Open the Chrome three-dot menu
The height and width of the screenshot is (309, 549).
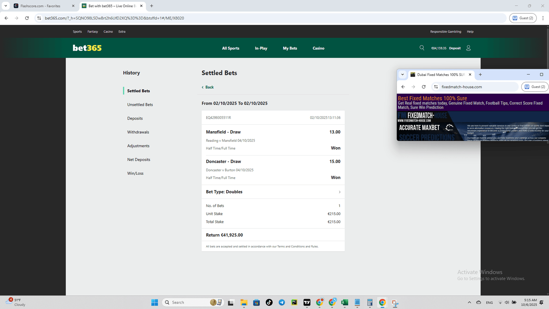point(543,18)
